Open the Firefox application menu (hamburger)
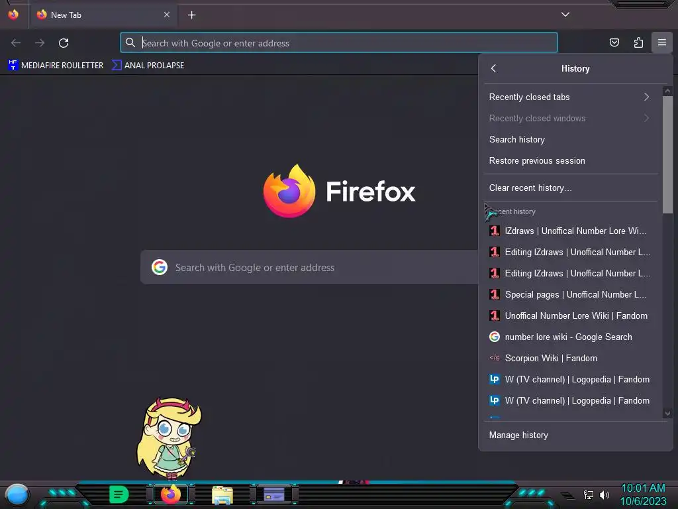The width and height of the screenshot is (678, 509). pos(661,42)
